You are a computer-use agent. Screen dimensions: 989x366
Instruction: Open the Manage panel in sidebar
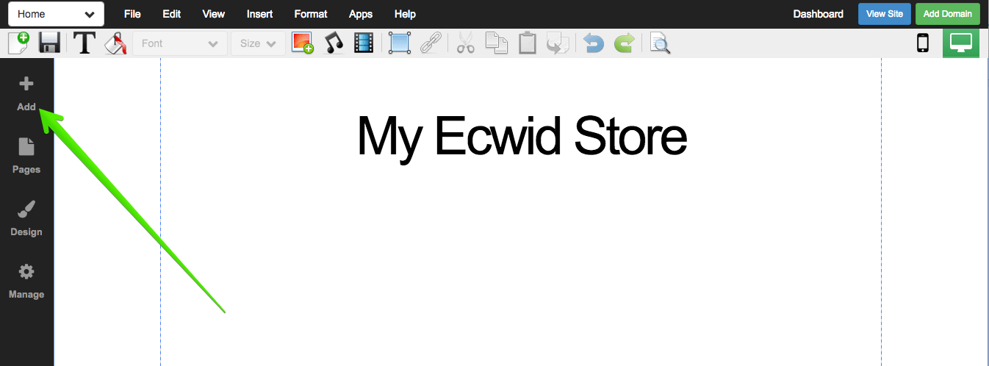pos(26,281)
